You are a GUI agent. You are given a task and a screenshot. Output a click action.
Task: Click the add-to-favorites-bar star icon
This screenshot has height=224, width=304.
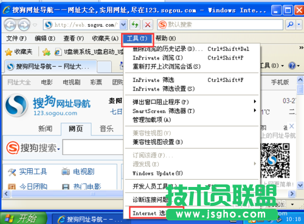click(x=46, y=52)
